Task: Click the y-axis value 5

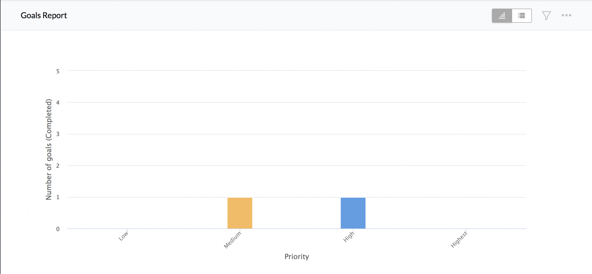Action: point(58,71)
